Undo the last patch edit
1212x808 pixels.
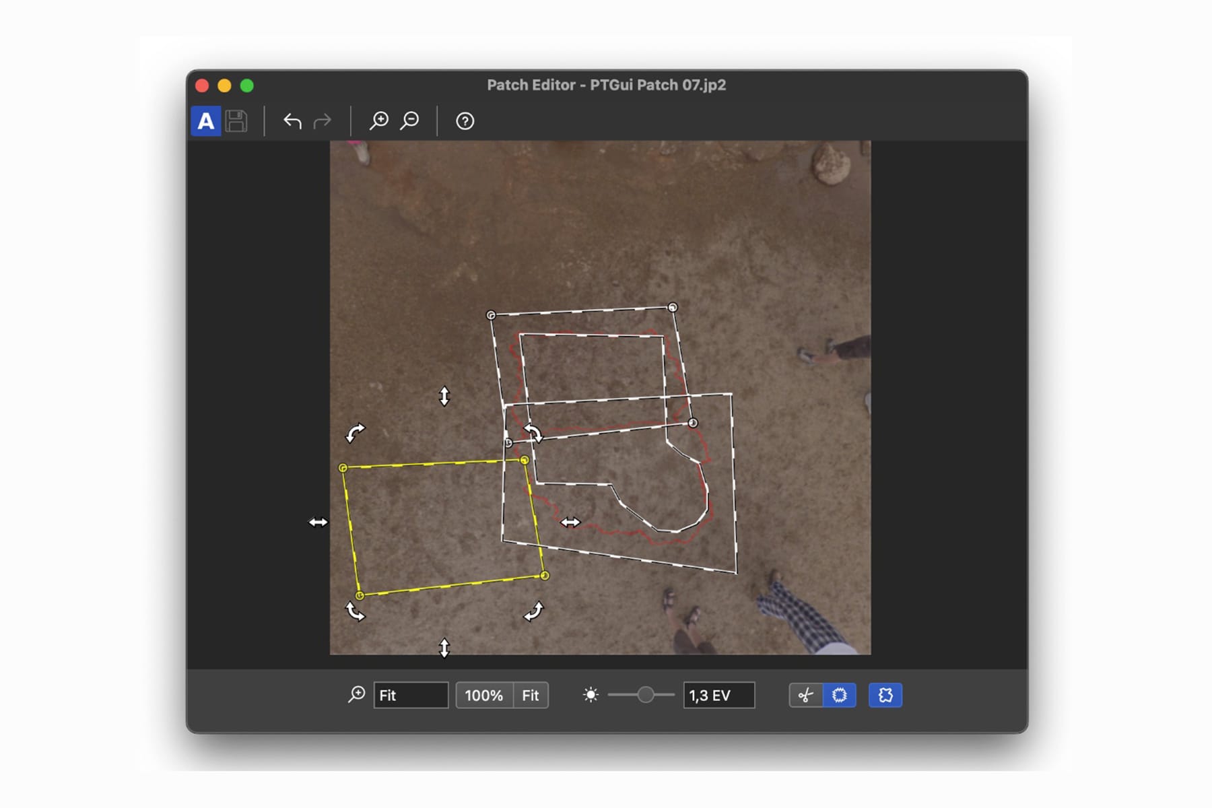click(292, 121)
